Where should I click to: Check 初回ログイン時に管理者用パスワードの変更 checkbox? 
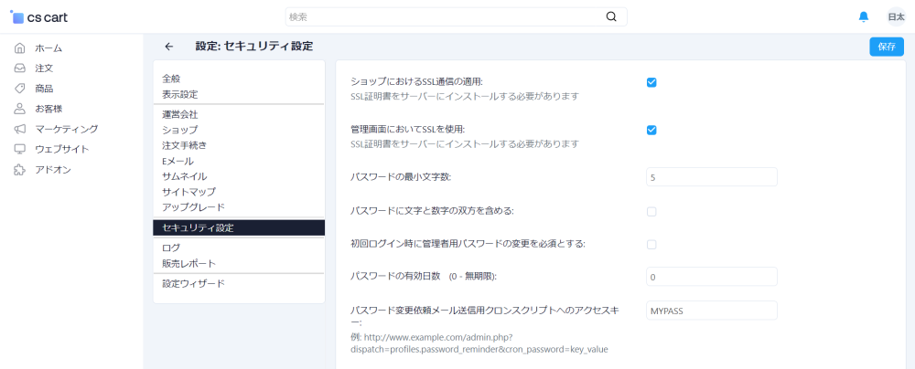click(x=651, y=245)
